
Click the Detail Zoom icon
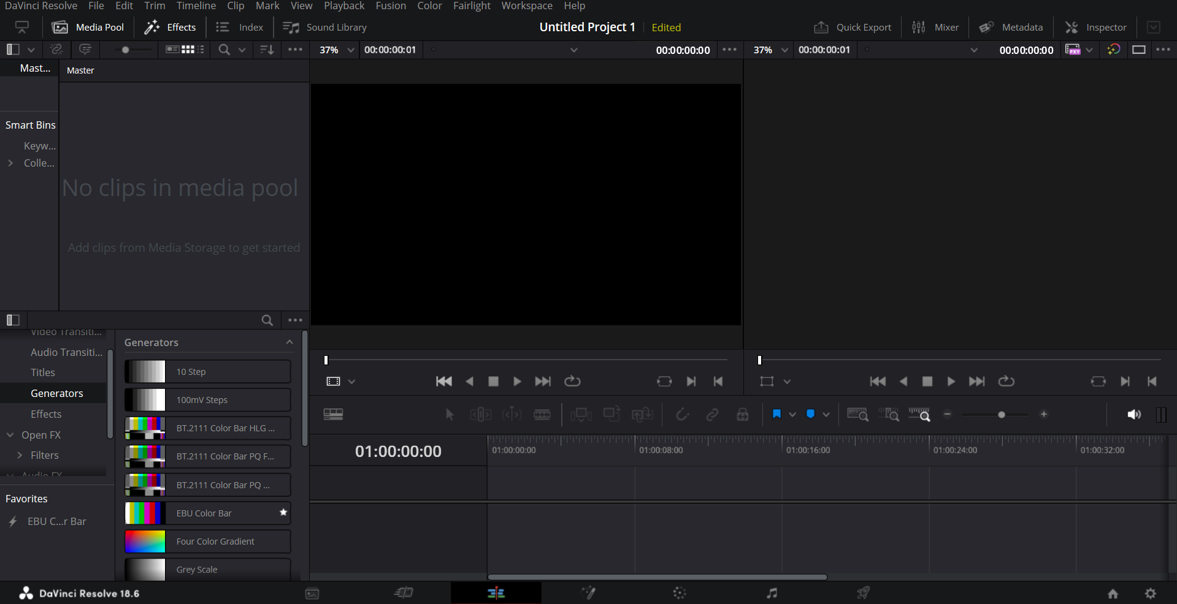pyautogui.click(x=889, y=415)
